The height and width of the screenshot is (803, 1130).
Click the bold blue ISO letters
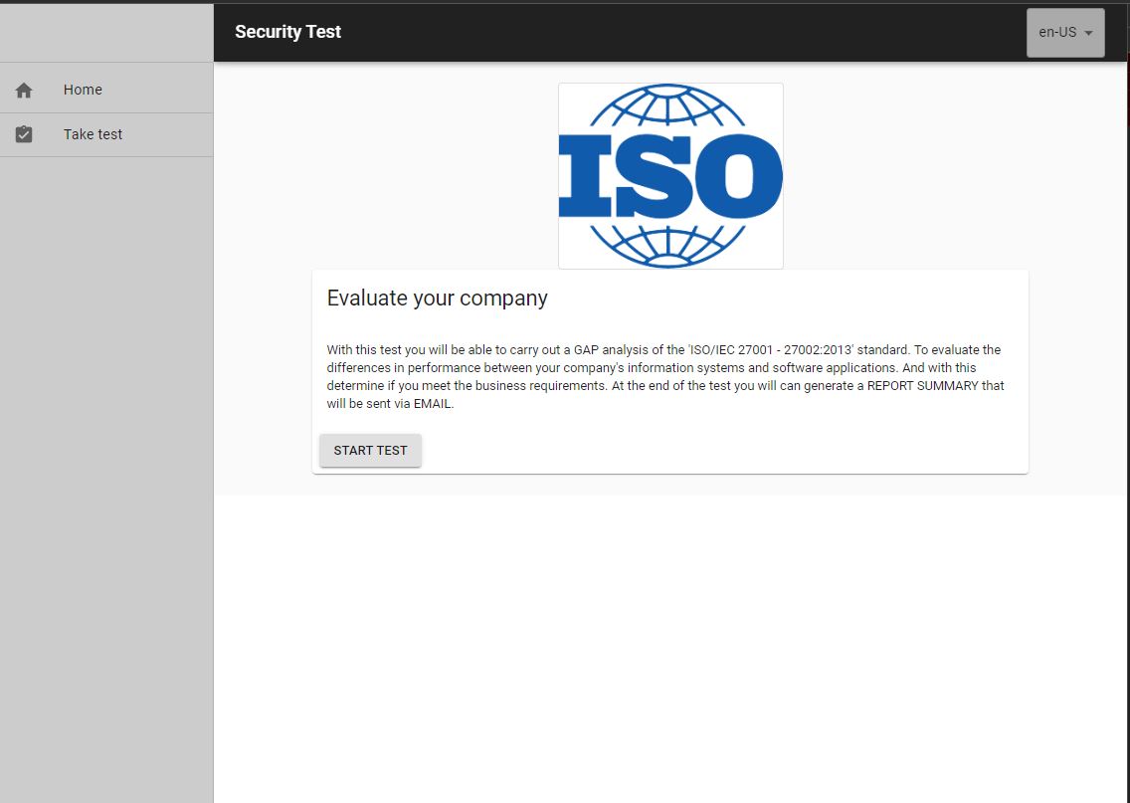click(x=670, y=176)
